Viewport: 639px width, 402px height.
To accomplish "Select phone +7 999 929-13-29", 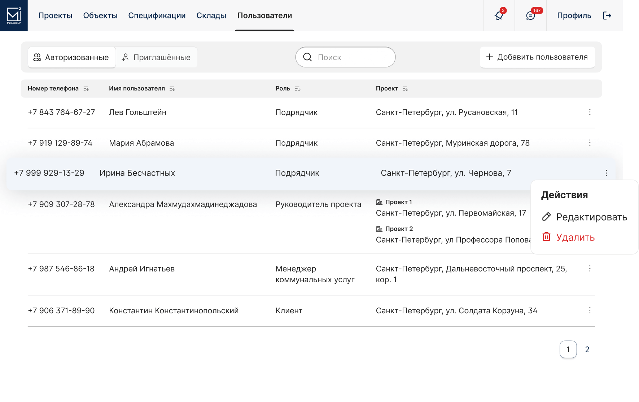I will pyautogui.click(x=49, y=173).
